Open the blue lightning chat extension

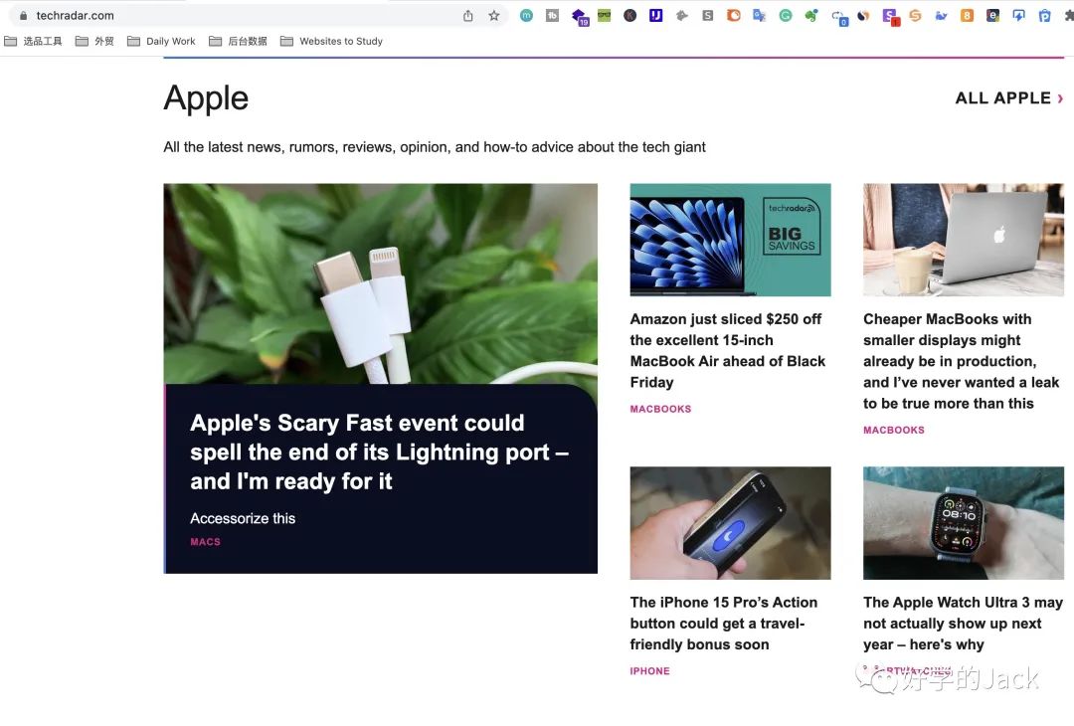point(1018,15)
